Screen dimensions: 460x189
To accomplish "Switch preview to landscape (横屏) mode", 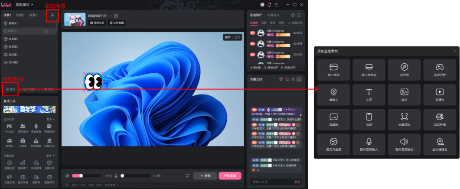I will [227, 37].
